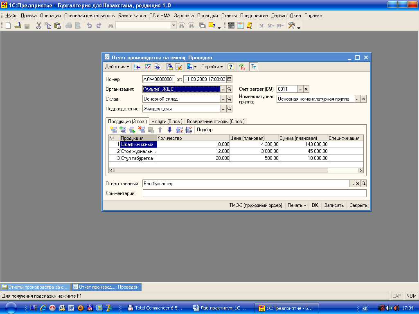
Task: Clear the Счет затрат field with X
Action: tap(306, 89)
